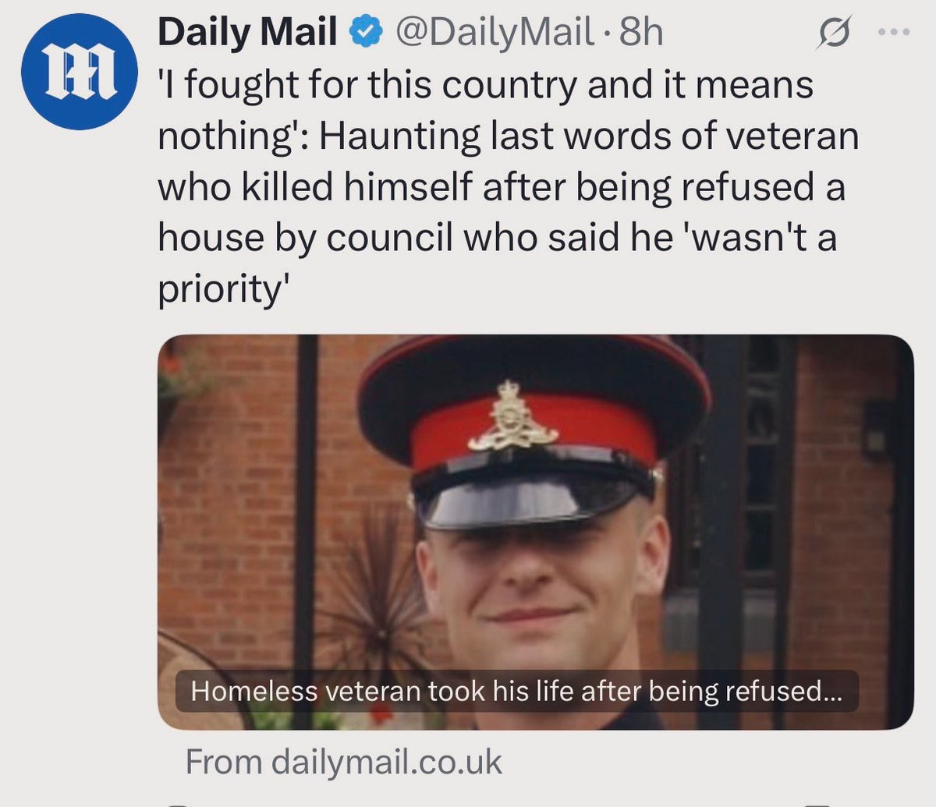Tap the blue verified badge
The height and width of the screenshot is (807, 936).
[365, 33]
